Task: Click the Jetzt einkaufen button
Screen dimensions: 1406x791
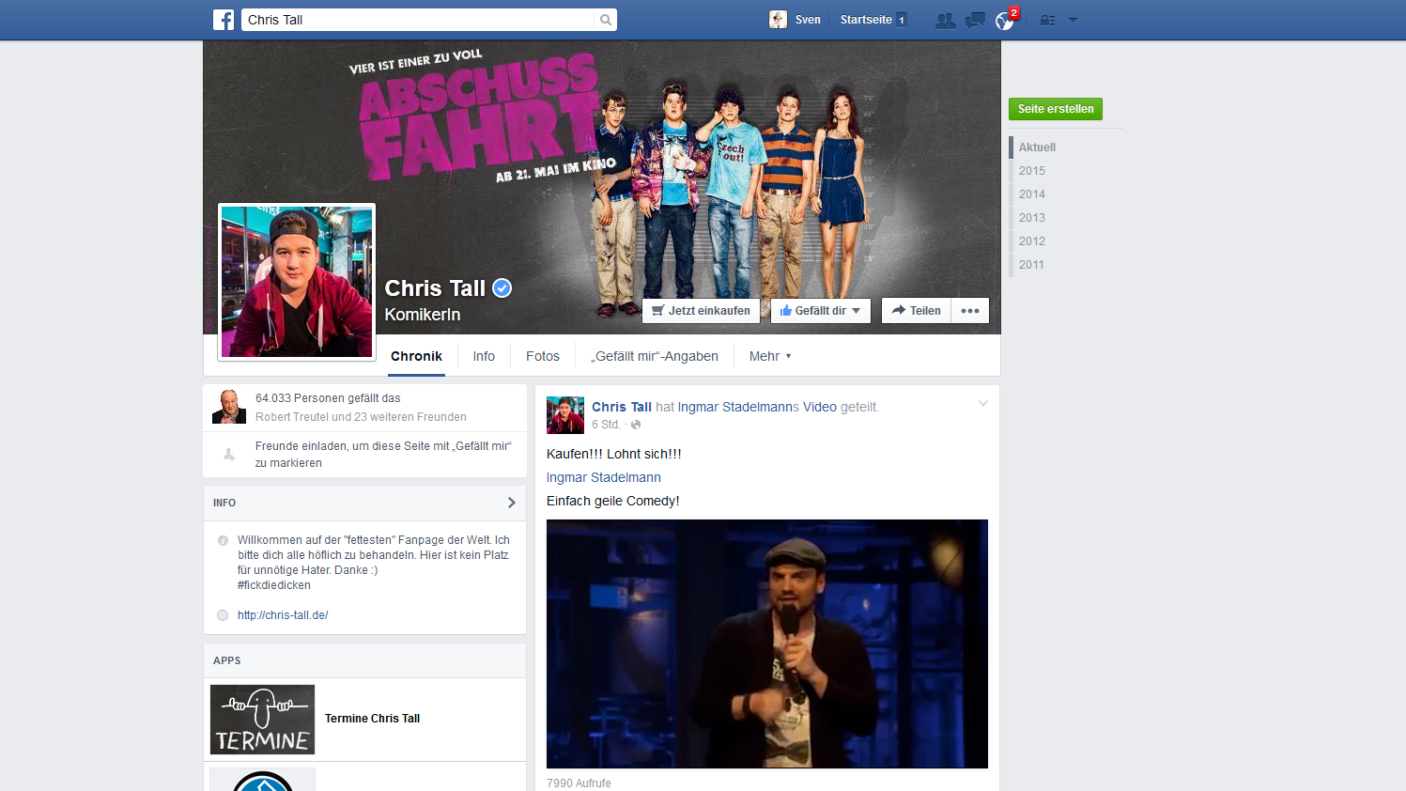Action: [x=702, y=311]
